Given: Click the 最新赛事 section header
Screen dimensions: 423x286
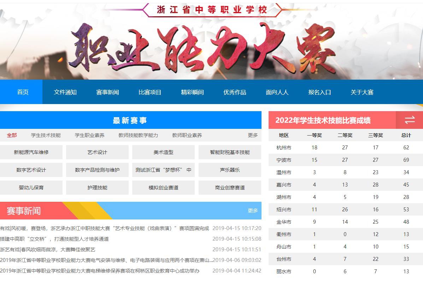Looking at the screenshot, I should coord(130,120).
